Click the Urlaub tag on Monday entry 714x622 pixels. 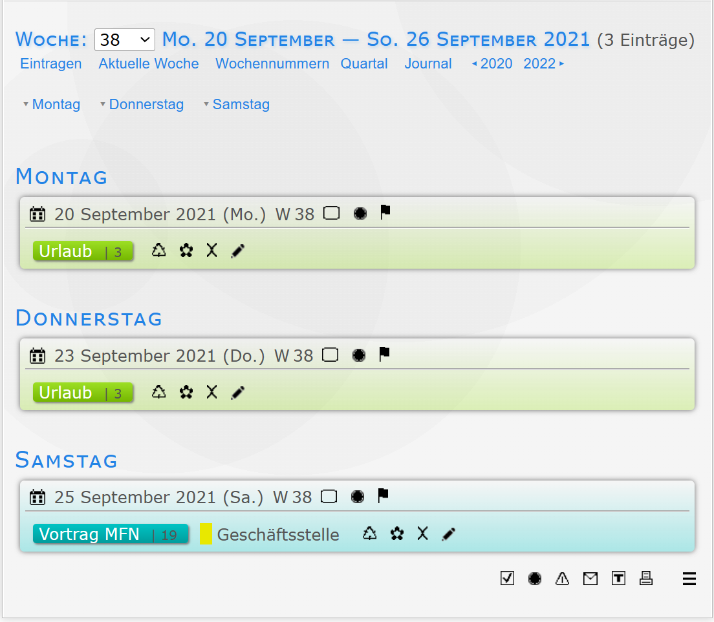coord(83,251)
